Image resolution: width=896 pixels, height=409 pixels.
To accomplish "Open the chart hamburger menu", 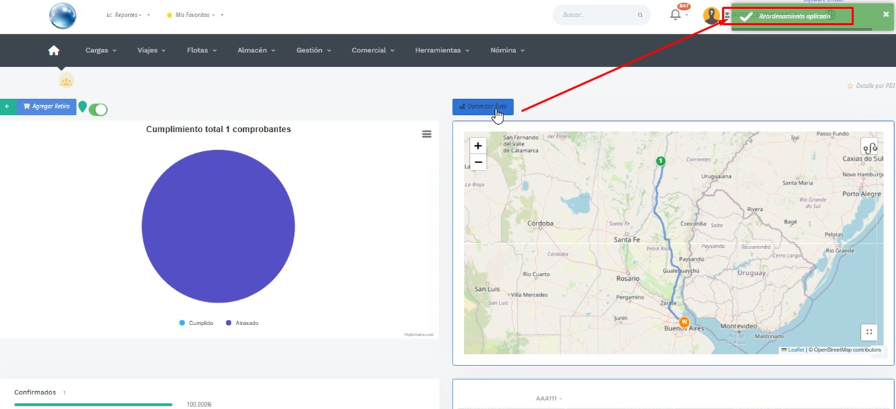I will pos(427,134).
